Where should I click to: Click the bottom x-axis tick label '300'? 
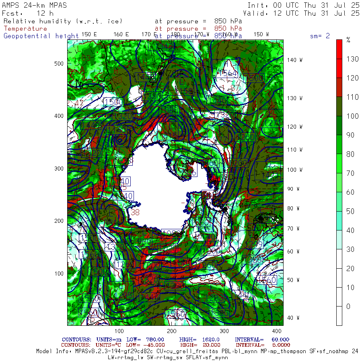pos(224,331)
